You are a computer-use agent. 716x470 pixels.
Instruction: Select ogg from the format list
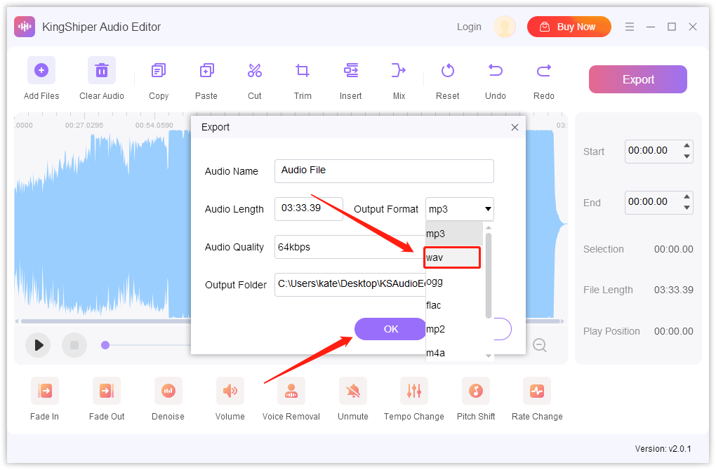(454, 281)
